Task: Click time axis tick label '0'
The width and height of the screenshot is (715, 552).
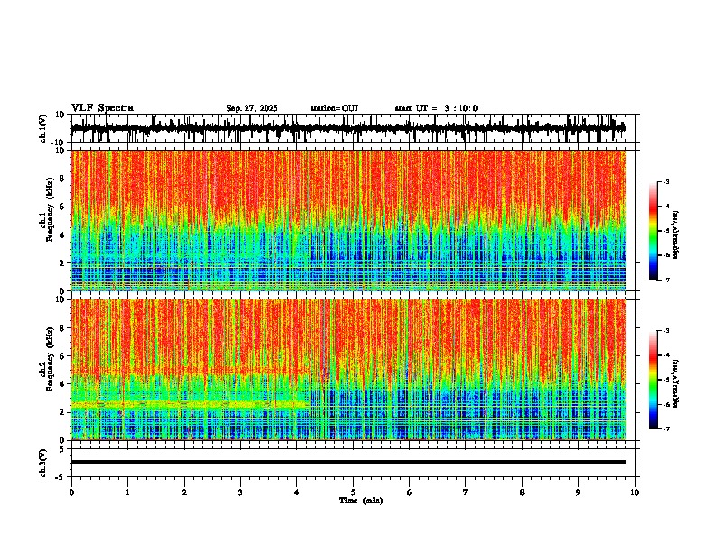Action: pyautogui.click(x=71, y=492)
